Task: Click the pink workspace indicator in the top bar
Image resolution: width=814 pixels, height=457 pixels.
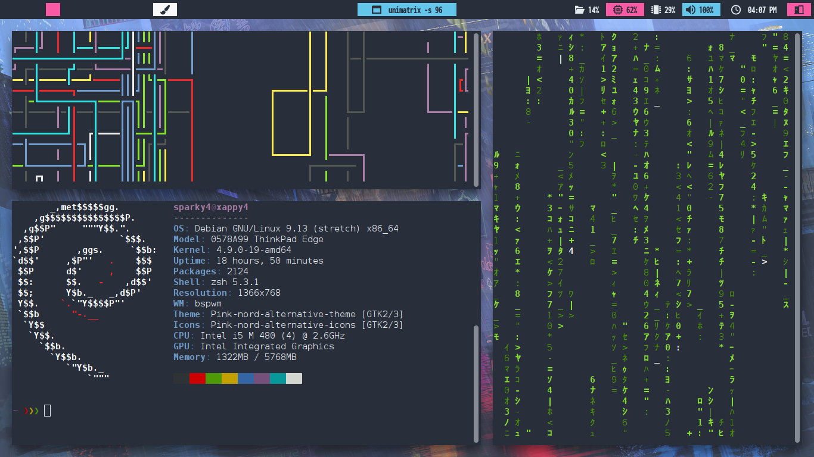Action: pos(53,10)
